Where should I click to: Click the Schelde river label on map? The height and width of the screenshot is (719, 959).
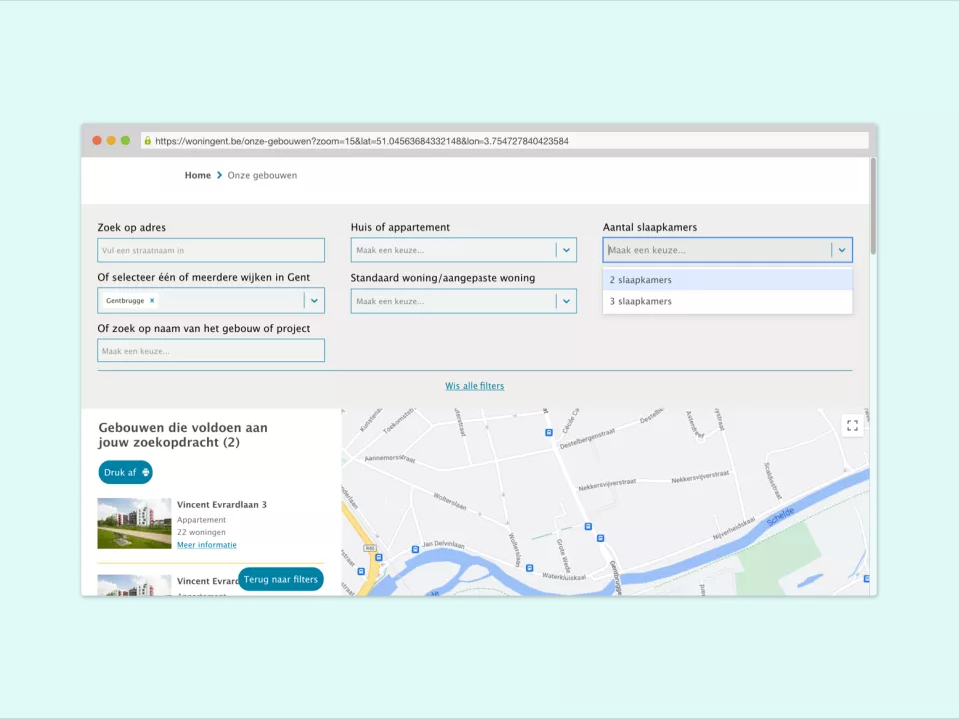pos(780,516)
